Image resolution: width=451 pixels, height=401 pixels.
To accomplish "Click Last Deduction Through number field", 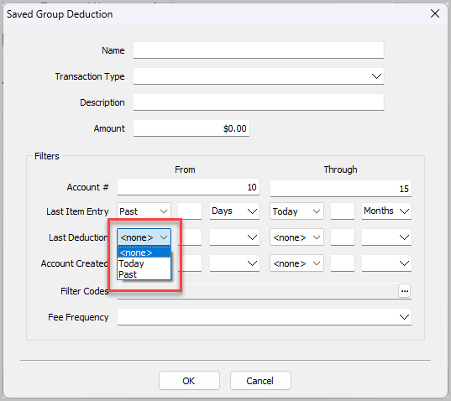I will (343, 237).
